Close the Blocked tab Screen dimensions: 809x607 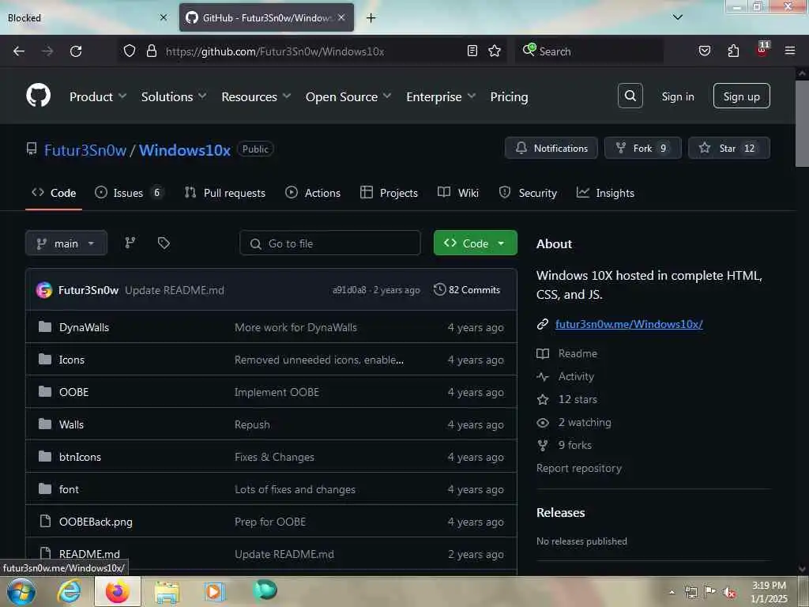coord(163,17)
